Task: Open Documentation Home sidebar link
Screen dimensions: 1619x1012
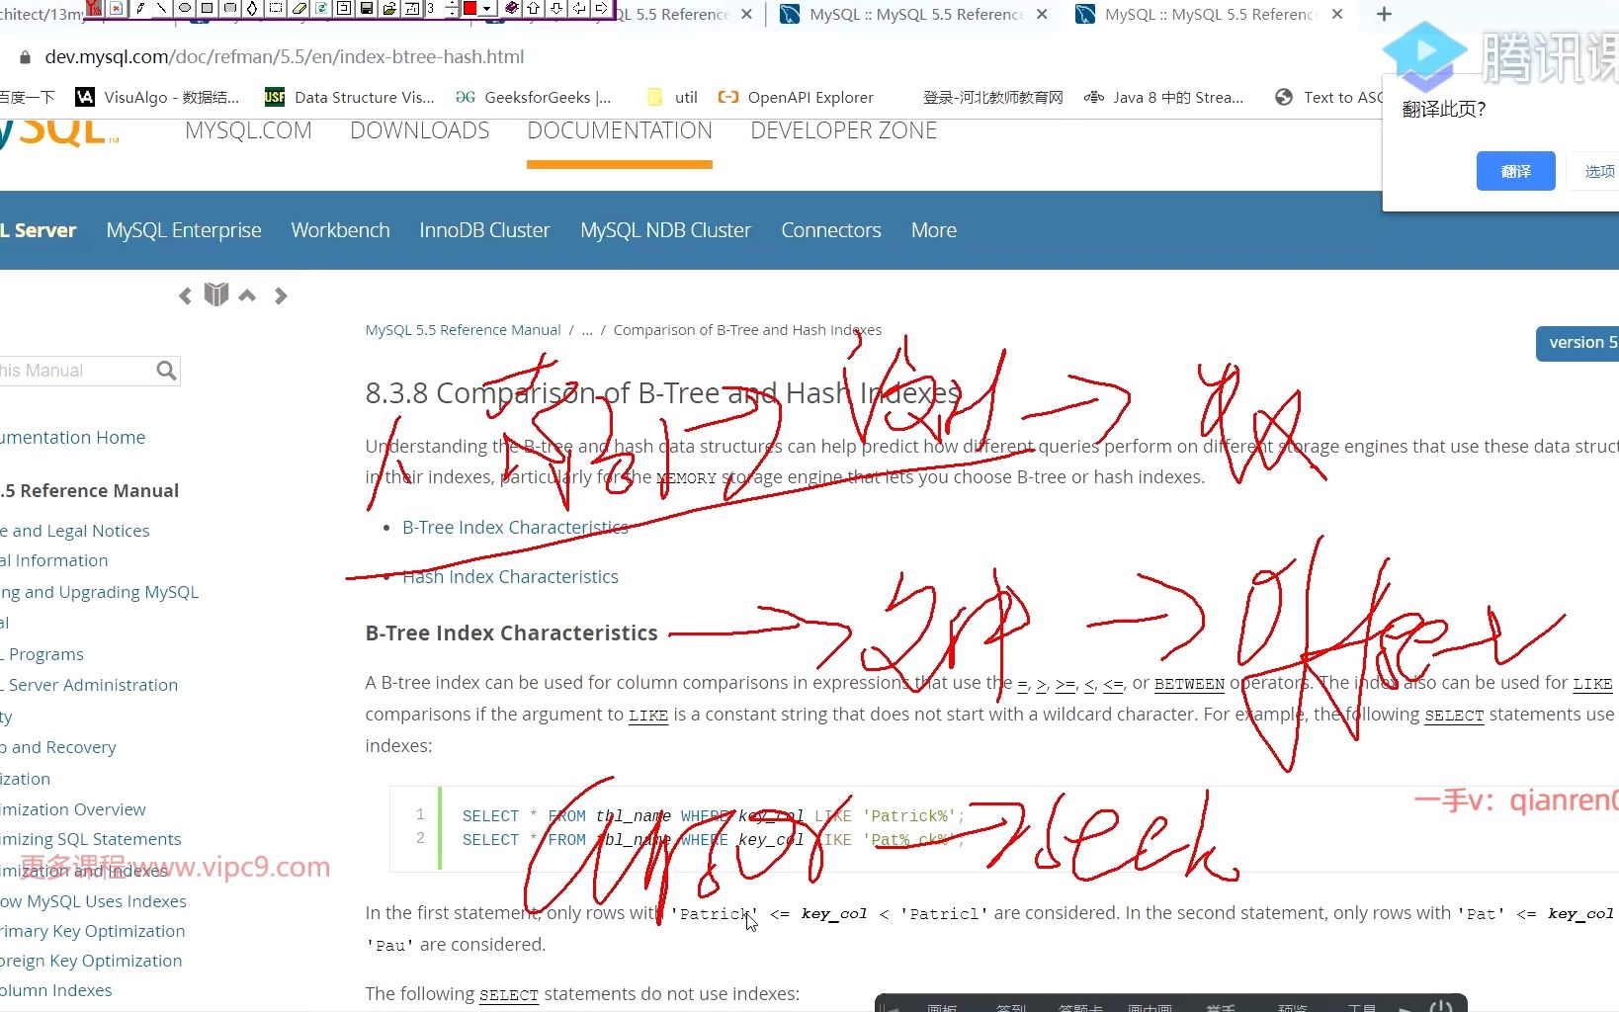Action: pyautogui.click(x=72, y=438)
